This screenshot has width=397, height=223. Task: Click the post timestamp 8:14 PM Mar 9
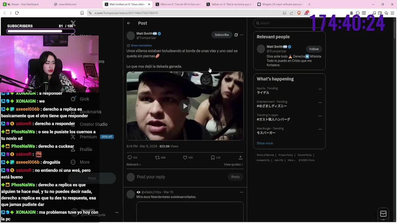(x=142, y=146)
